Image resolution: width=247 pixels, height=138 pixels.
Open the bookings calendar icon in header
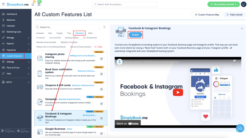click(x=39, y=4)
